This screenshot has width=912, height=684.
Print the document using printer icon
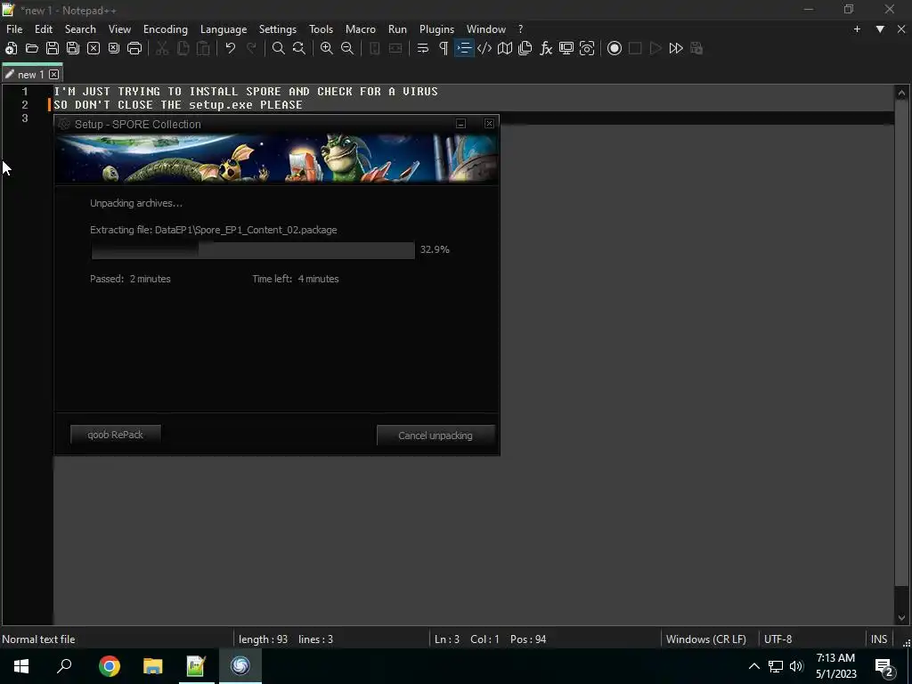[134, 48]
